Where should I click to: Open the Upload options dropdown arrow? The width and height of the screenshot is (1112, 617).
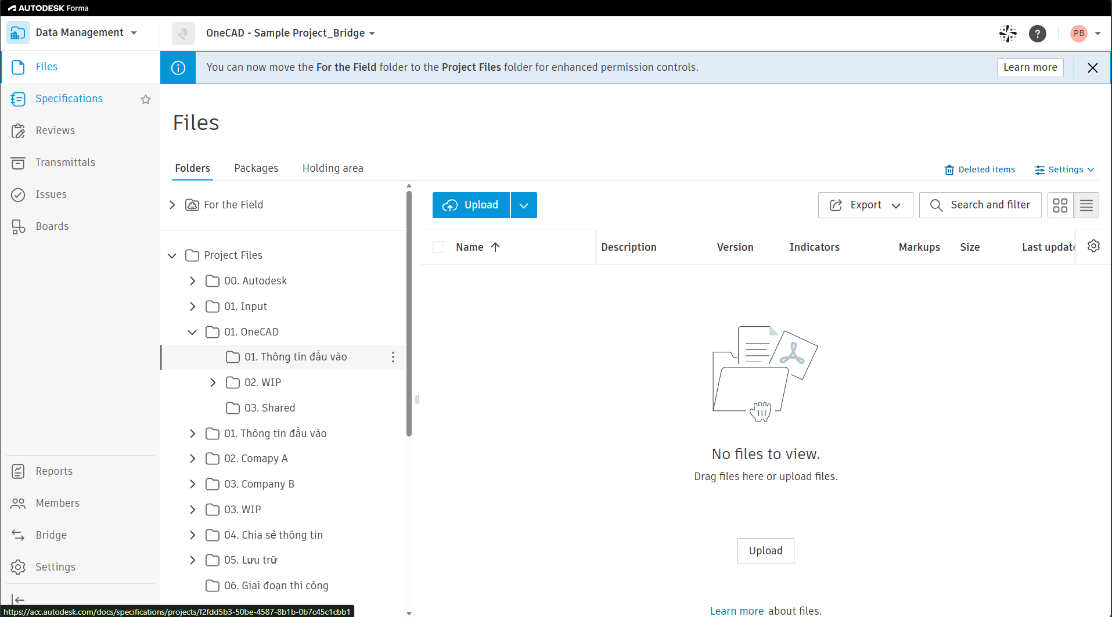click(x=524, y=205)
